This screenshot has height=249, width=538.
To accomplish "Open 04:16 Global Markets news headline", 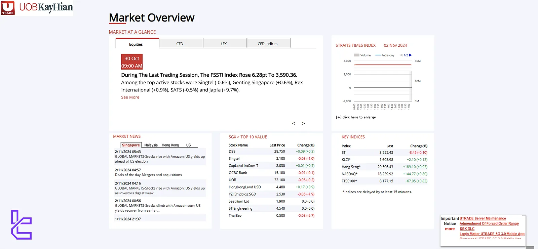I will (160, 191).
